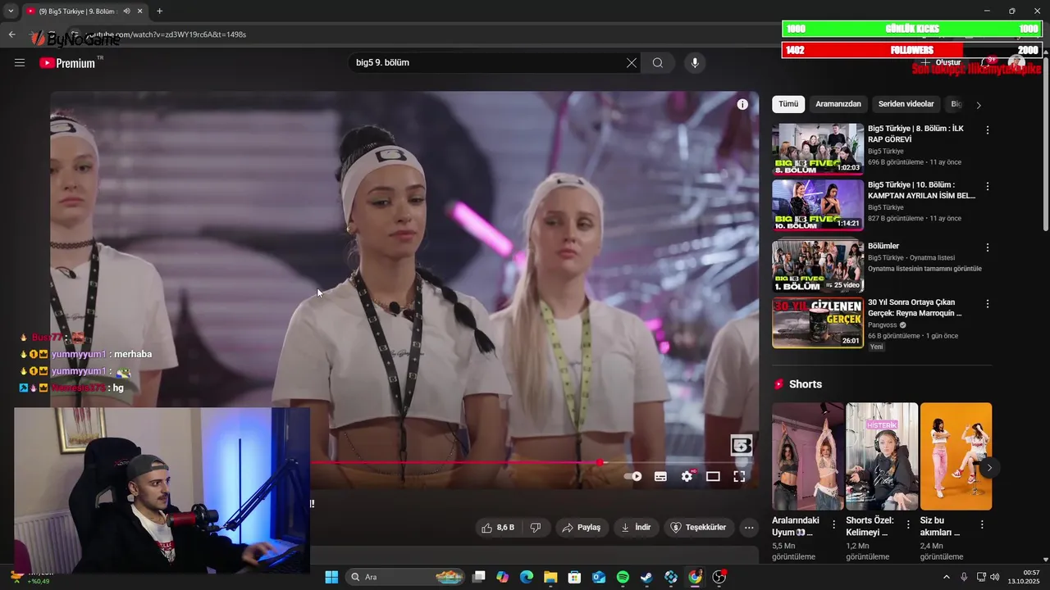
Task: Show next Shorts with arrow
Action: tap(989, 468)
